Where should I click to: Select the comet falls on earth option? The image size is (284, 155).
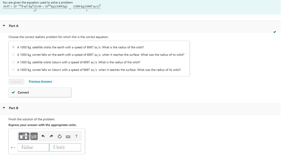[13, 55]
